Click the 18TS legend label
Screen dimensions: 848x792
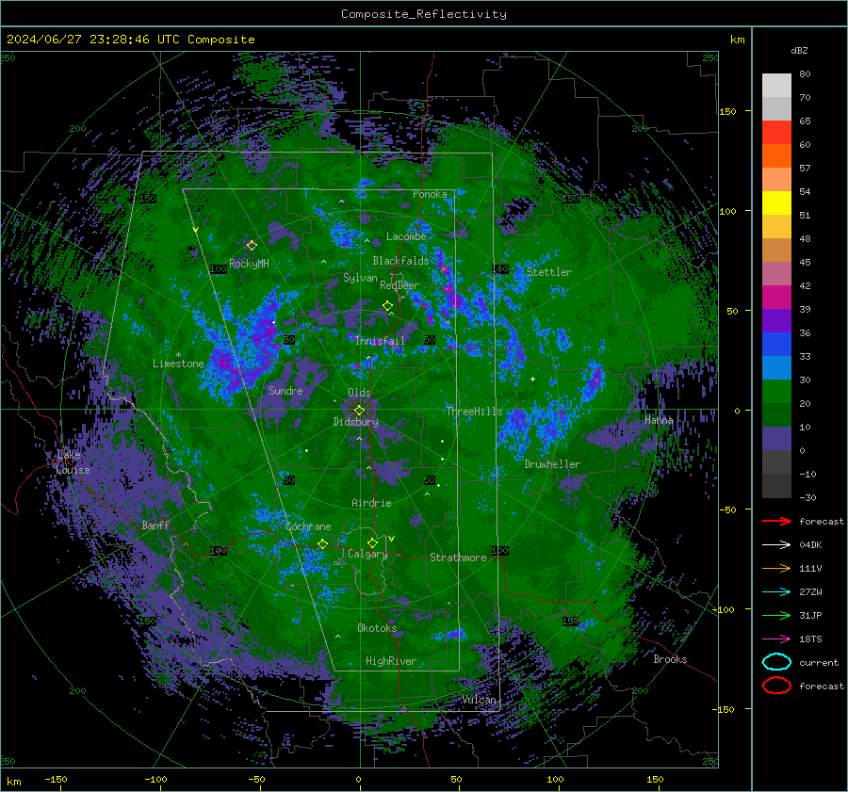coord(810,639)
